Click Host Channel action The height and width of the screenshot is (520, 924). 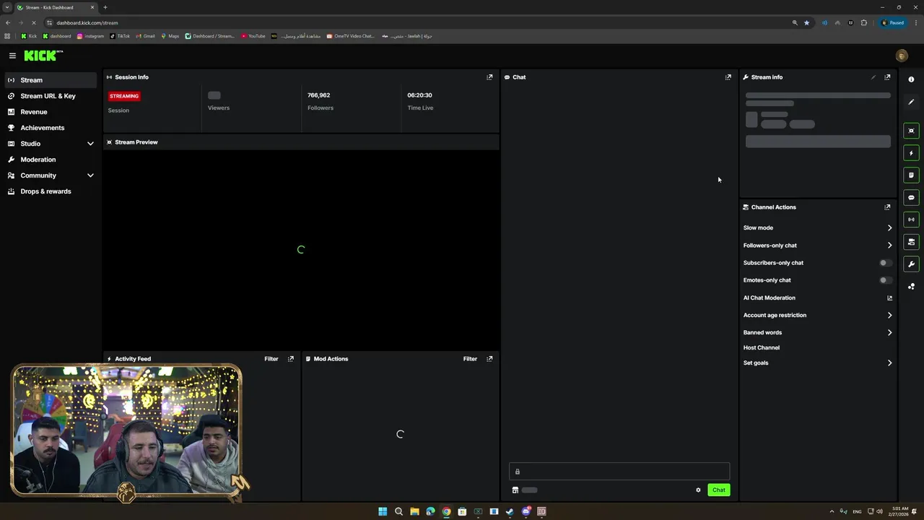coord(762,348)
